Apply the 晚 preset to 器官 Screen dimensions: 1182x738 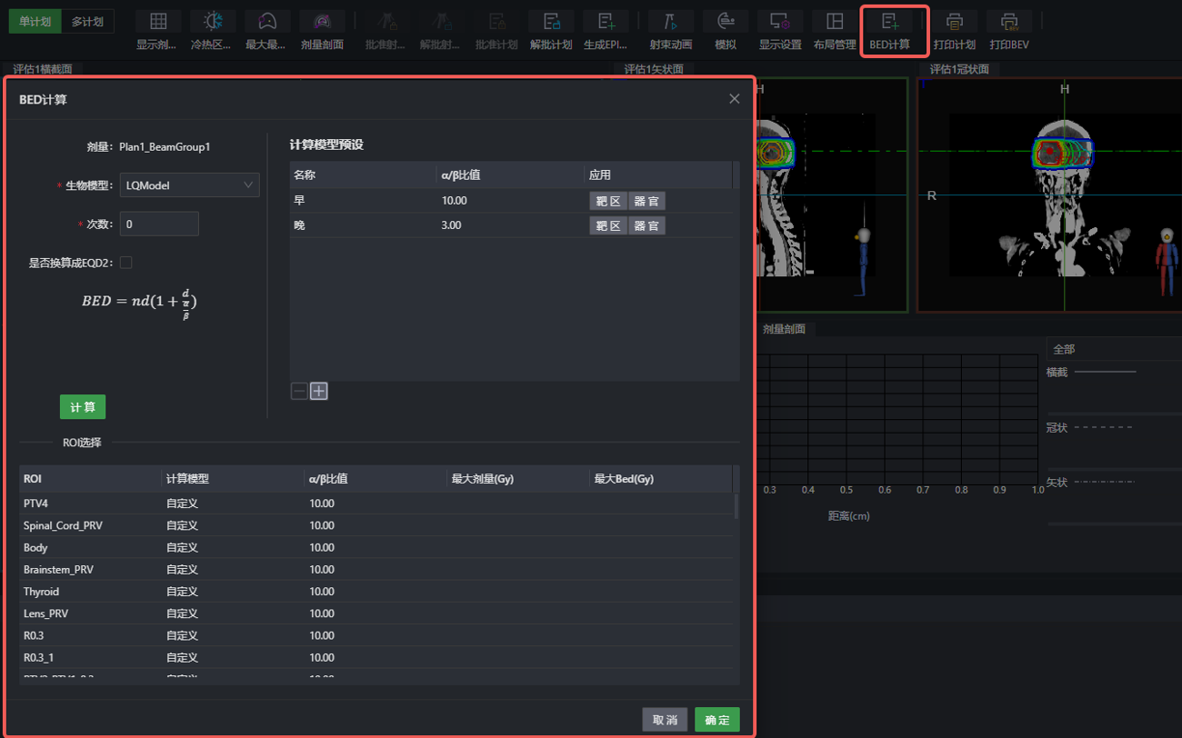tap(646, 225)
